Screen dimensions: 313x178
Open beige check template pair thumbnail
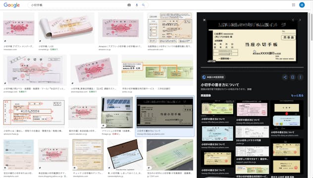[x=88, y=155]
